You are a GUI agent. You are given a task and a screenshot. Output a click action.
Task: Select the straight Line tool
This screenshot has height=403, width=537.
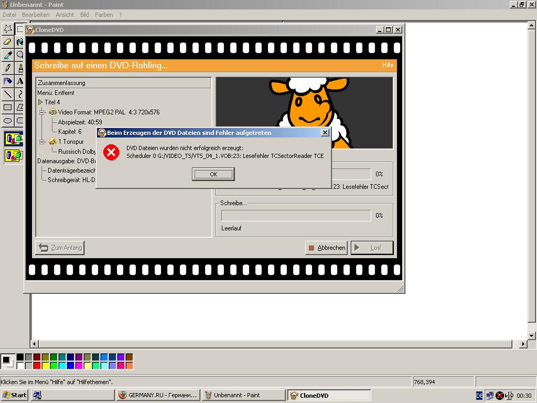(7, 94)
